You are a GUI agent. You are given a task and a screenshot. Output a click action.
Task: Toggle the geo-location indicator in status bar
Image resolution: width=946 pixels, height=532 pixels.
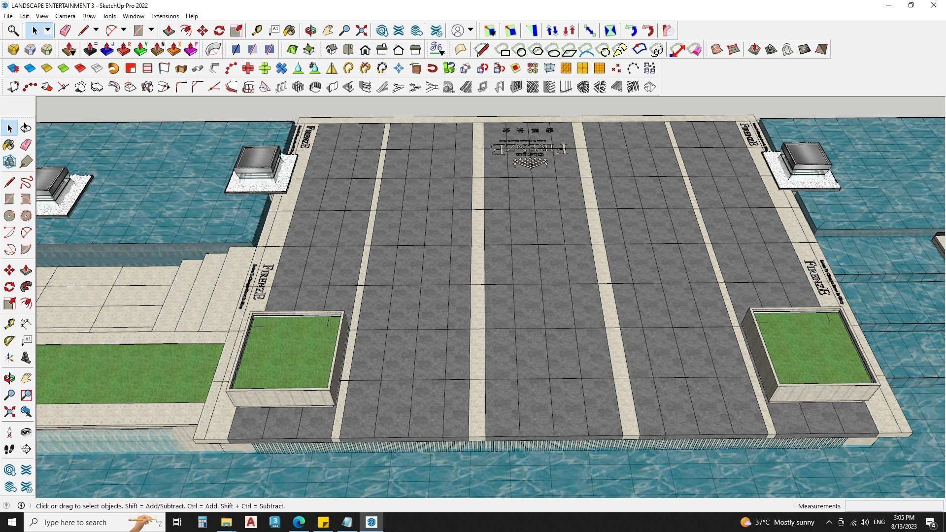pyautogui.click(x=6, y=505)
